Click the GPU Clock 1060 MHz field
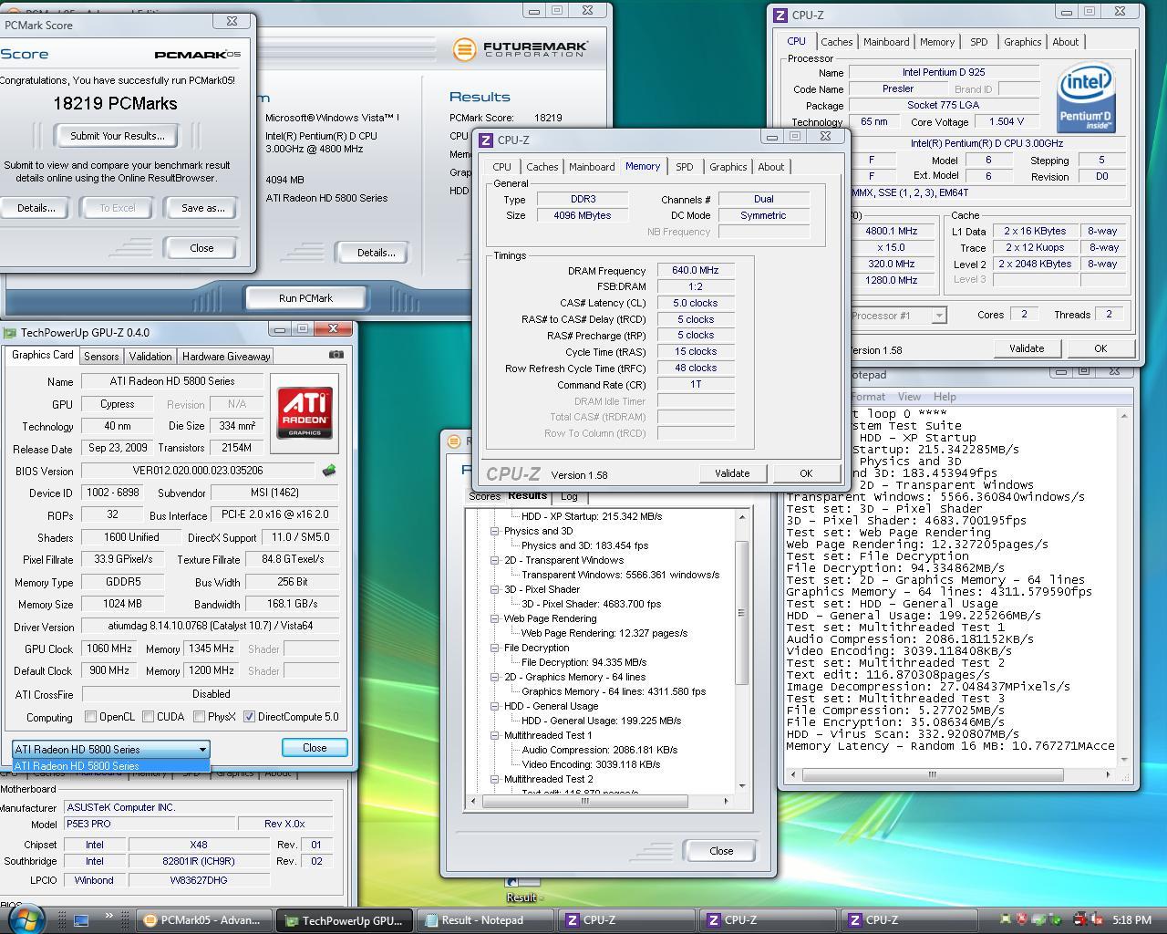The image size is (1167, 934). point(109,649)
